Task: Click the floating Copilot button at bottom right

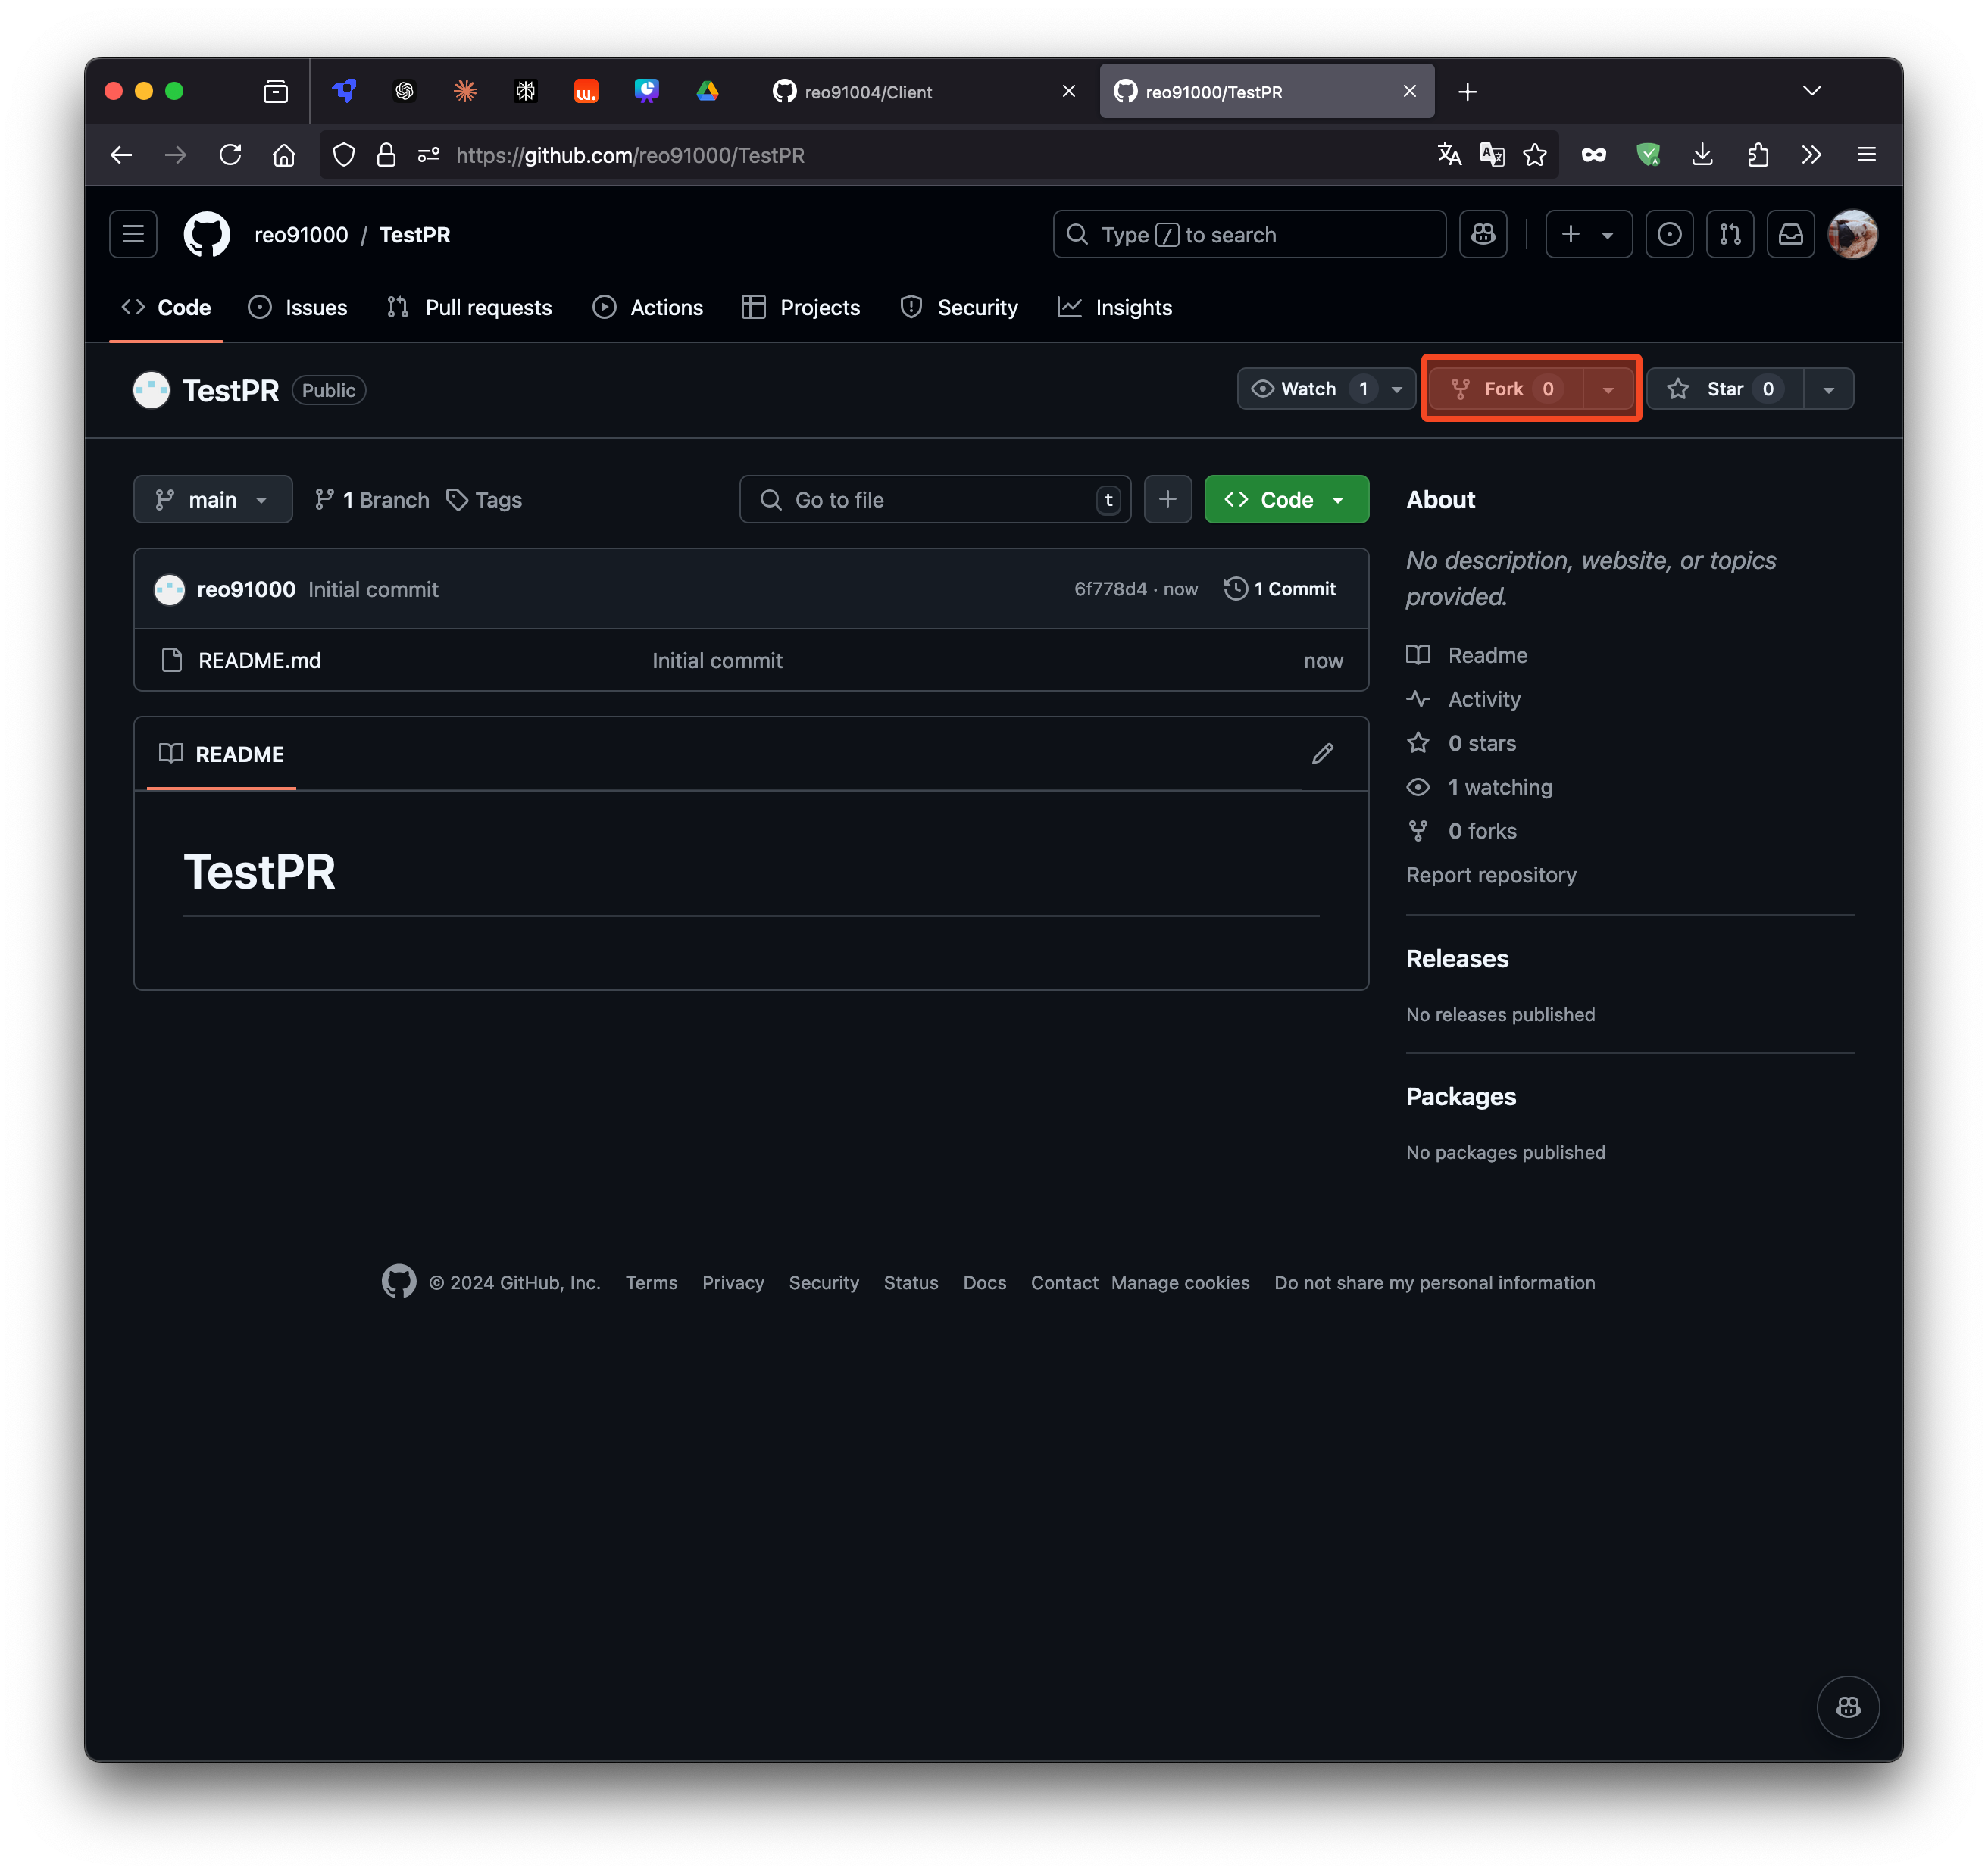Action: tap(1847, 1707)
